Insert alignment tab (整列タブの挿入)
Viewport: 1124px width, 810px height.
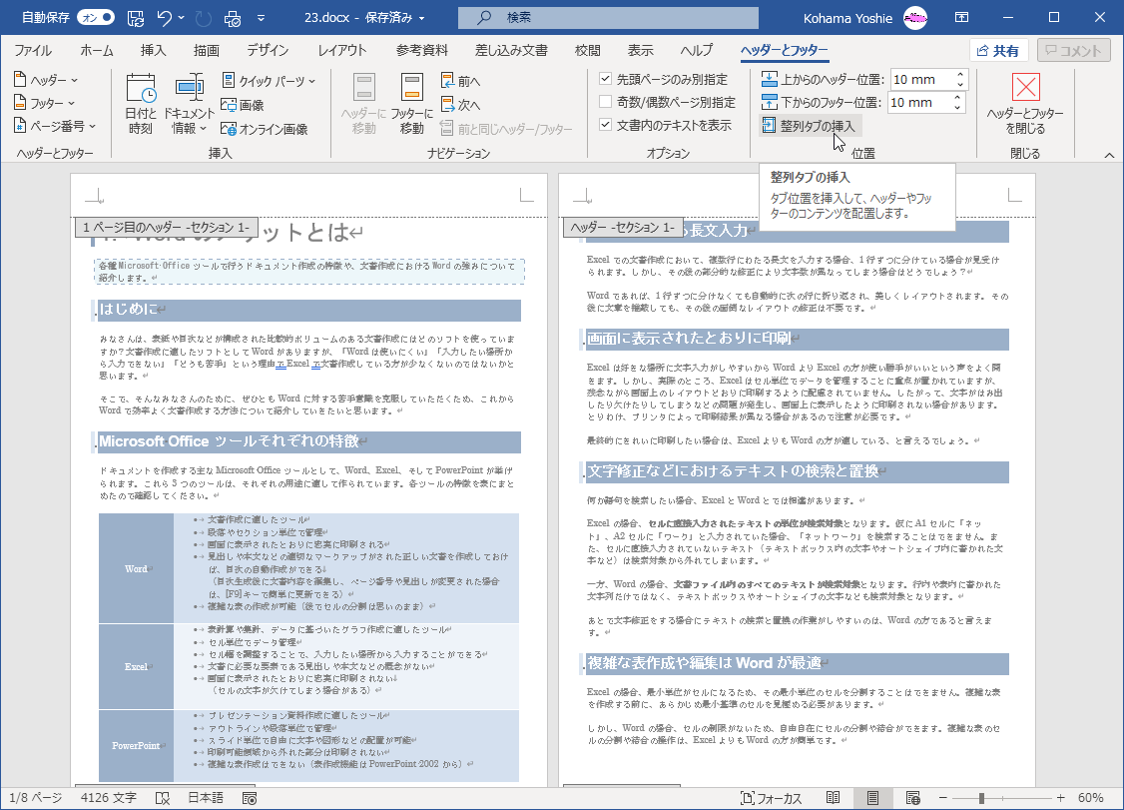click(810, 126)
